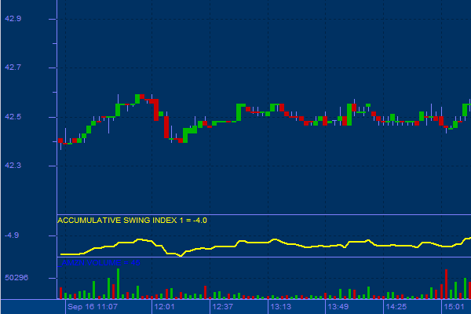
Task: Click the -4.9 swing index axis value
Action: click(12, 235)
